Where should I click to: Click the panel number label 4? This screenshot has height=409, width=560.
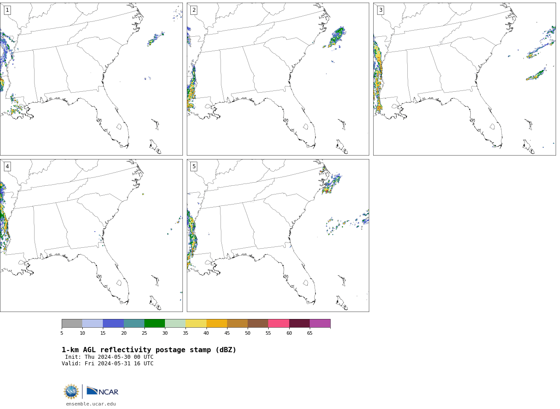click(x=7, y=166)
